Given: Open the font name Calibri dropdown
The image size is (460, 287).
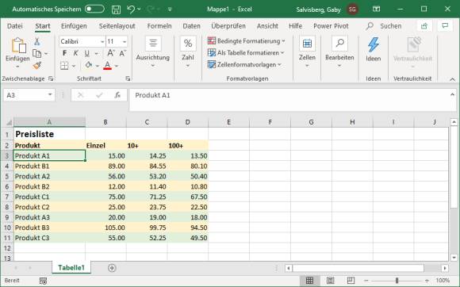Looking at the screenshot, I should [x=102, y=42].
